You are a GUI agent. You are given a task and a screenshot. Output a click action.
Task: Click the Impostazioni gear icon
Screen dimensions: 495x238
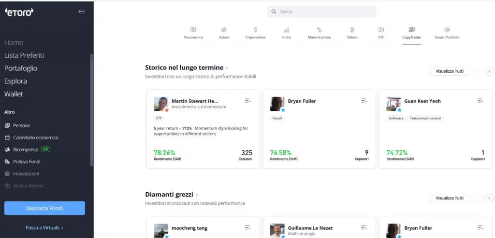pyautogui.click(x=7, y=174)
